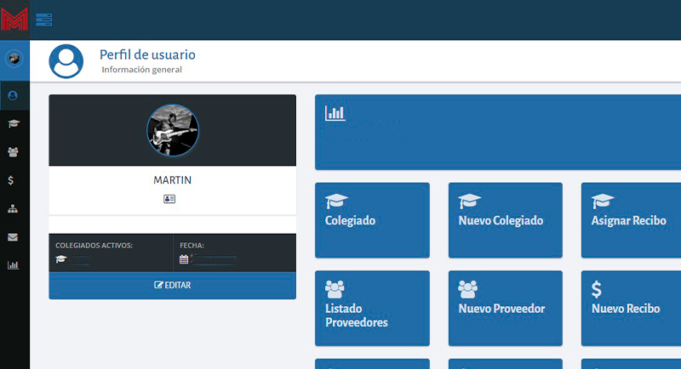Open the Nuevo Colegiado tile
The width and height of the screenshot is (681, 369).
505,219
